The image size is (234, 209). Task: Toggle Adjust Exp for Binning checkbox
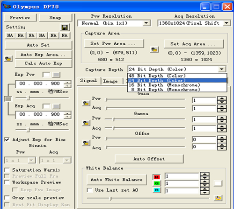point(7,139)
